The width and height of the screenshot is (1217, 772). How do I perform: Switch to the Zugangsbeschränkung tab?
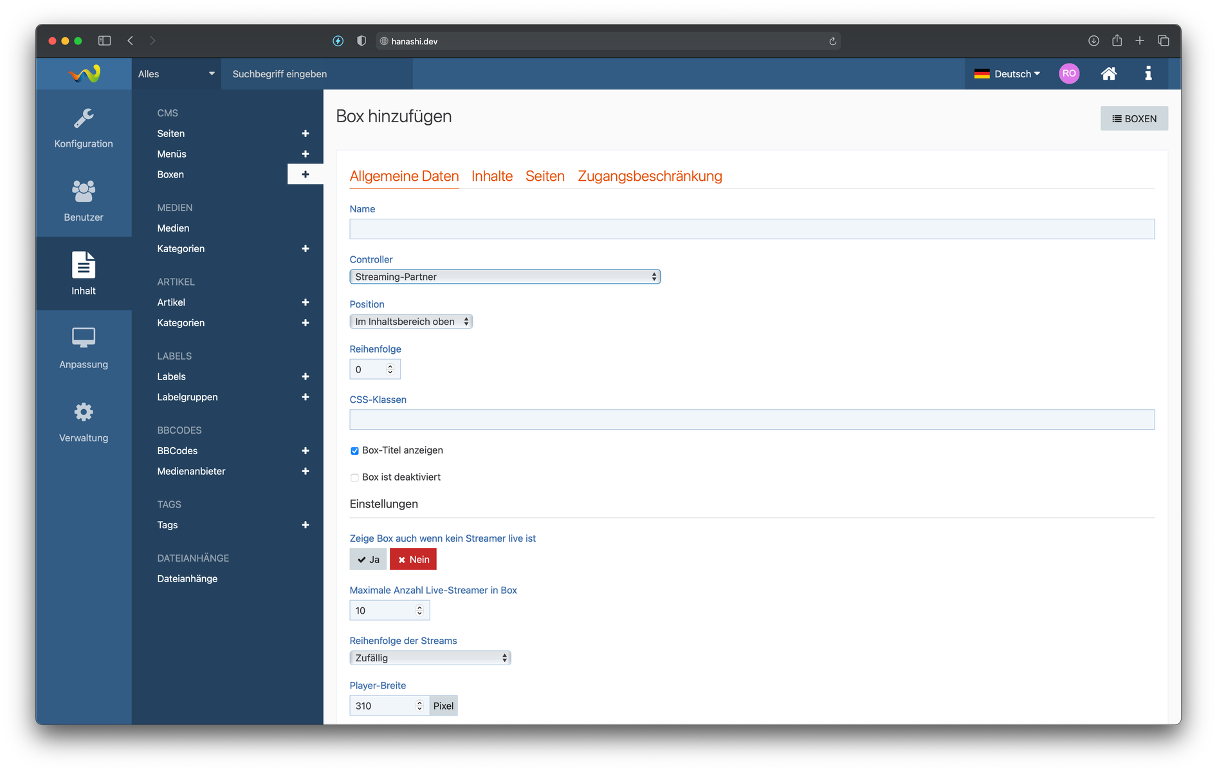pos(650,176)
